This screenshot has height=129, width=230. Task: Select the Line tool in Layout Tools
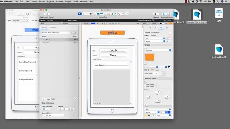[87, 14]
